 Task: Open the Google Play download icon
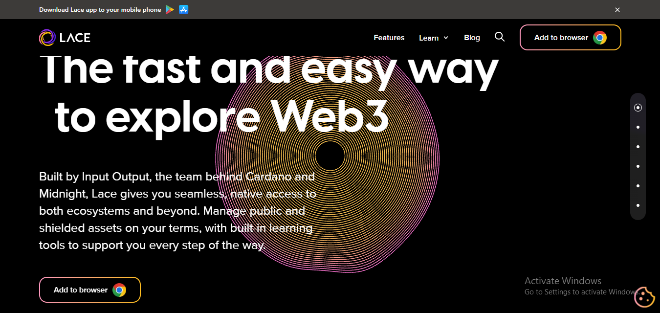click(x=170, y=9)
